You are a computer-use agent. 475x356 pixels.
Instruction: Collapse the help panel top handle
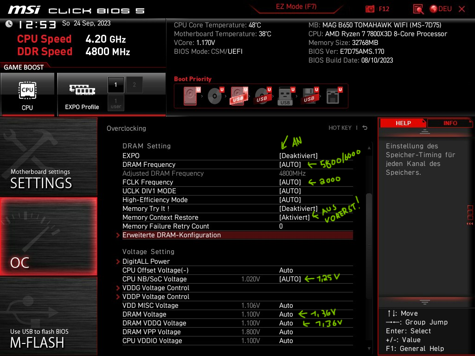425,131
